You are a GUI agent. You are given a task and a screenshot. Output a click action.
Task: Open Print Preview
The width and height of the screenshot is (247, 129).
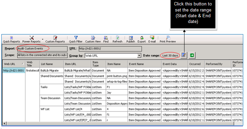[168, 40]
